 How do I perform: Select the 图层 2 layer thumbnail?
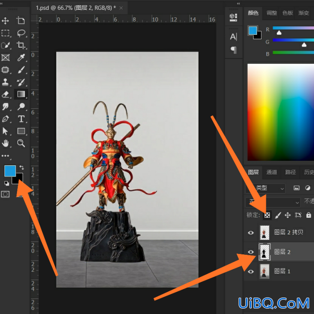pyautogui.click(x=265, y=252)
